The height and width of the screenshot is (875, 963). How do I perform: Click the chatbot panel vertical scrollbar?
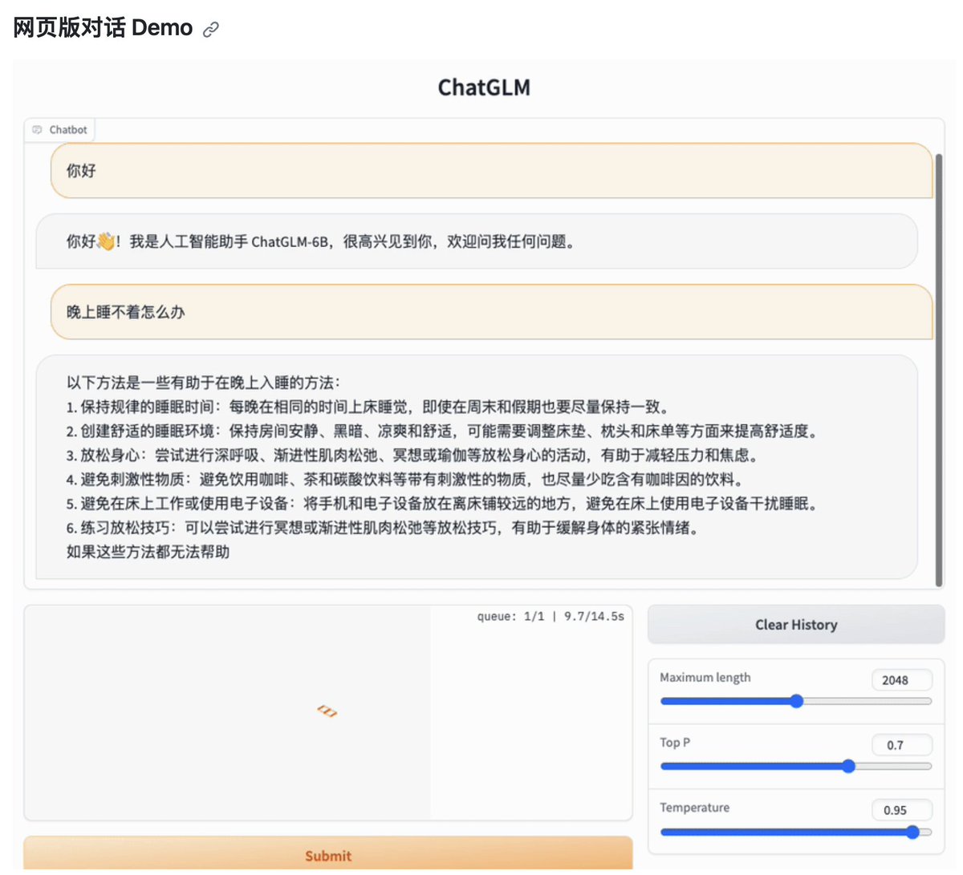[x=940, y=369]
